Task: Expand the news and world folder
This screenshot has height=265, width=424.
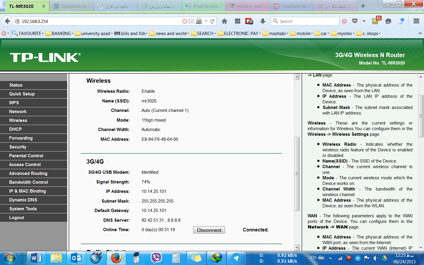Action: click(x=169, y=33)
